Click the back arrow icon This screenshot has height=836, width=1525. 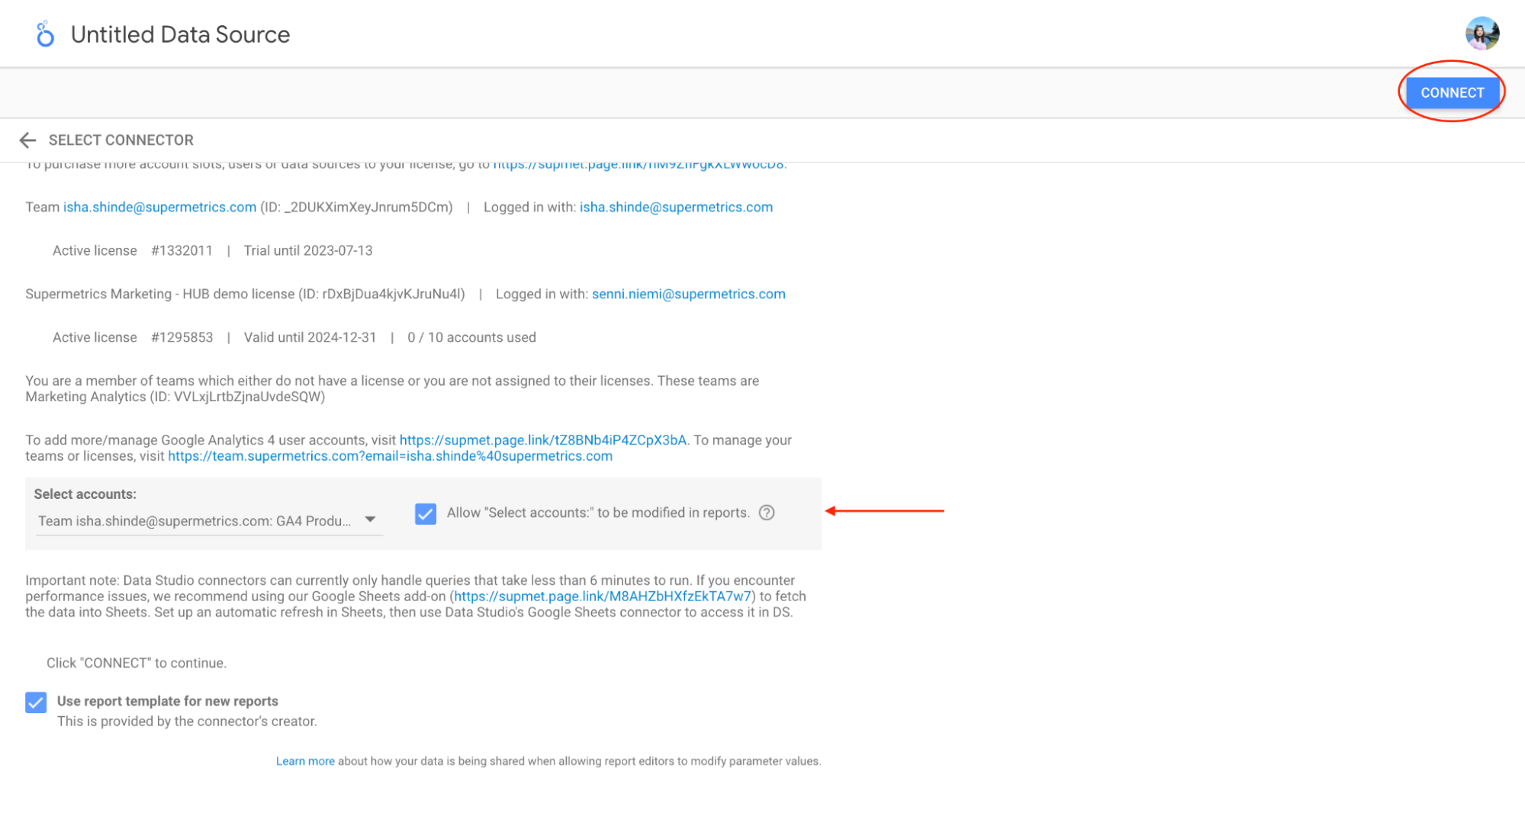pos(27,140)
